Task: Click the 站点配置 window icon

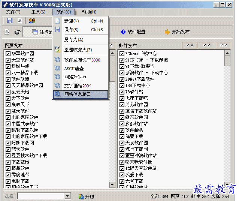Action: [x=35, y=32]
